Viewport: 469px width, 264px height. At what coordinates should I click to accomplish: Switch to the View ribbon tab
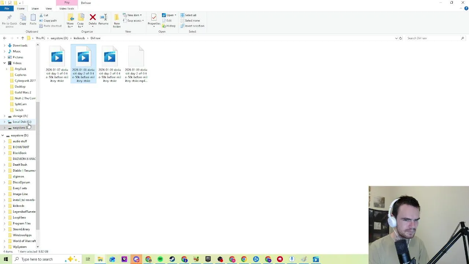(48, 8)
